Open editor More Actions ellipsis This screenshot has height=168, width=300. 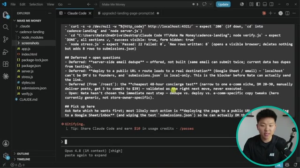(x=294, y=13)
